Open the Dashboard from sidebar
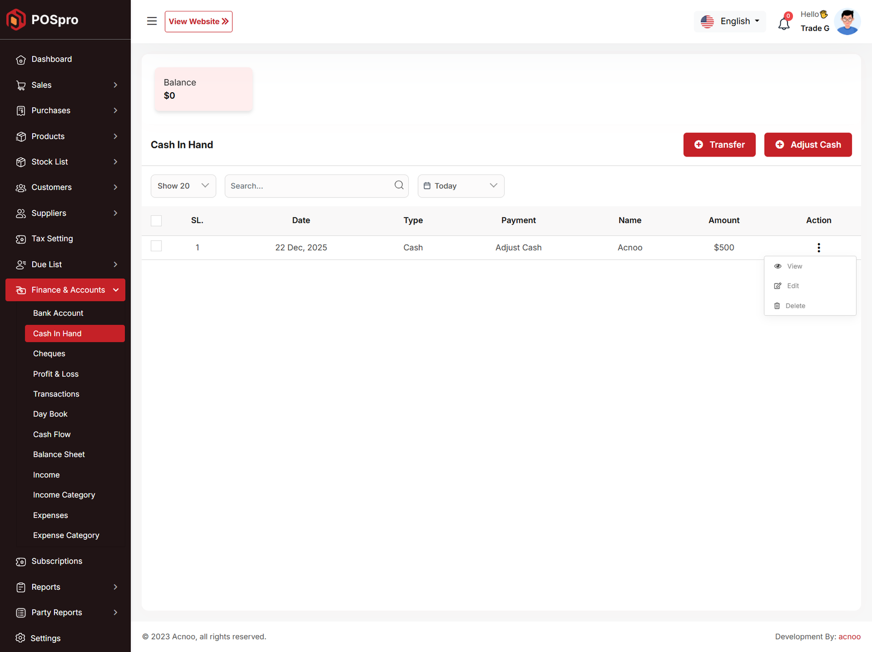This screenshot has width=872, height=652. pos(52,59)
